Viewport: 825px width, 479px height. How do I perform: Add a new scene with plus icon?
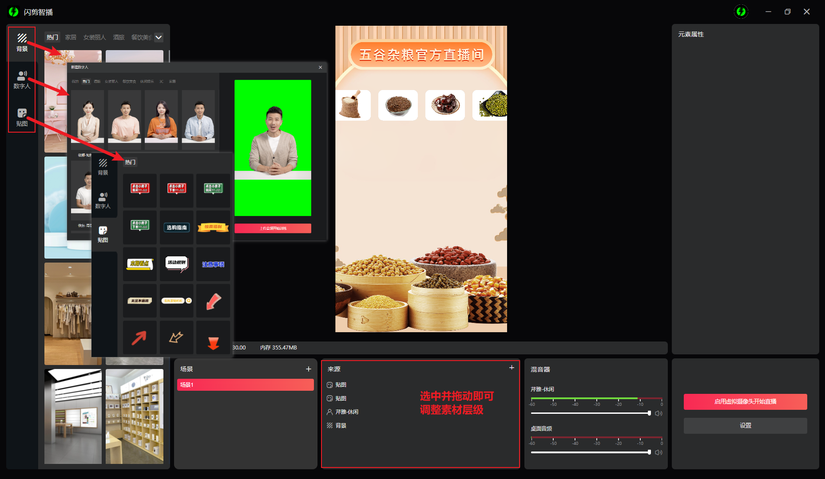[x=309, y=369]
